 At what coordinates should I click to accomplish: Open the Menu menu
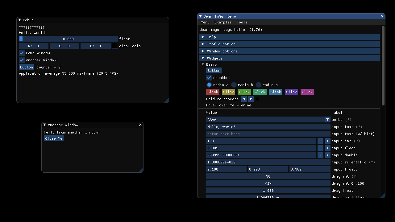tap(205, 22)
